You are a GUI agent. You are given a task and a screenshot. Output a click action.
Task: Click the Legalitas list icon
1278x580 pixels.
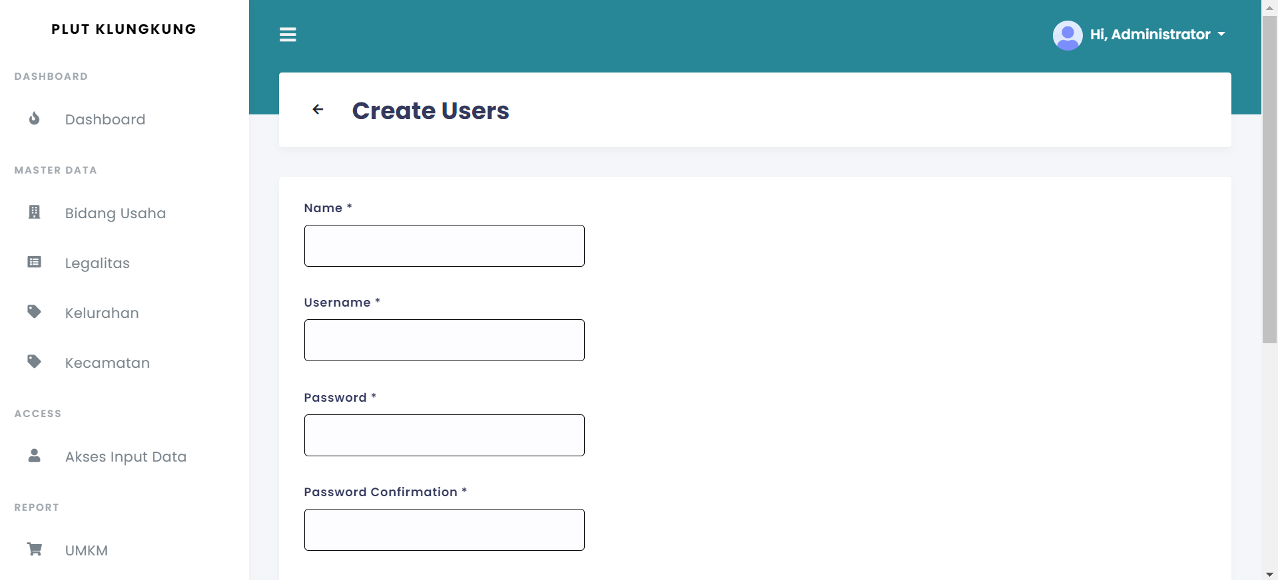[x=34, y=262]
